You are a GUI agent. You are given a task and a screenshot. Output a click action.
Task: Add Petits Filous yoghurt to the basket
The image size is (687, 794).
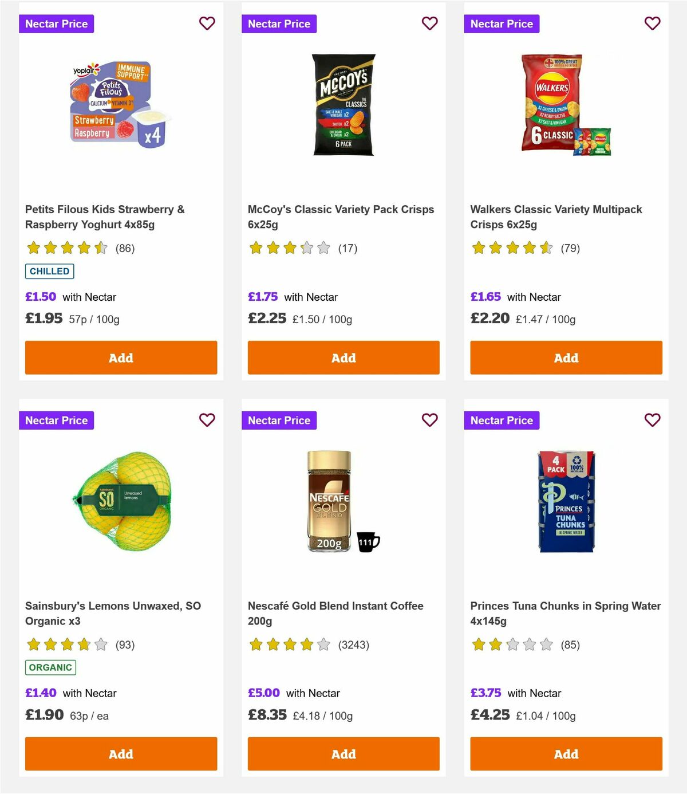(121, 357)
